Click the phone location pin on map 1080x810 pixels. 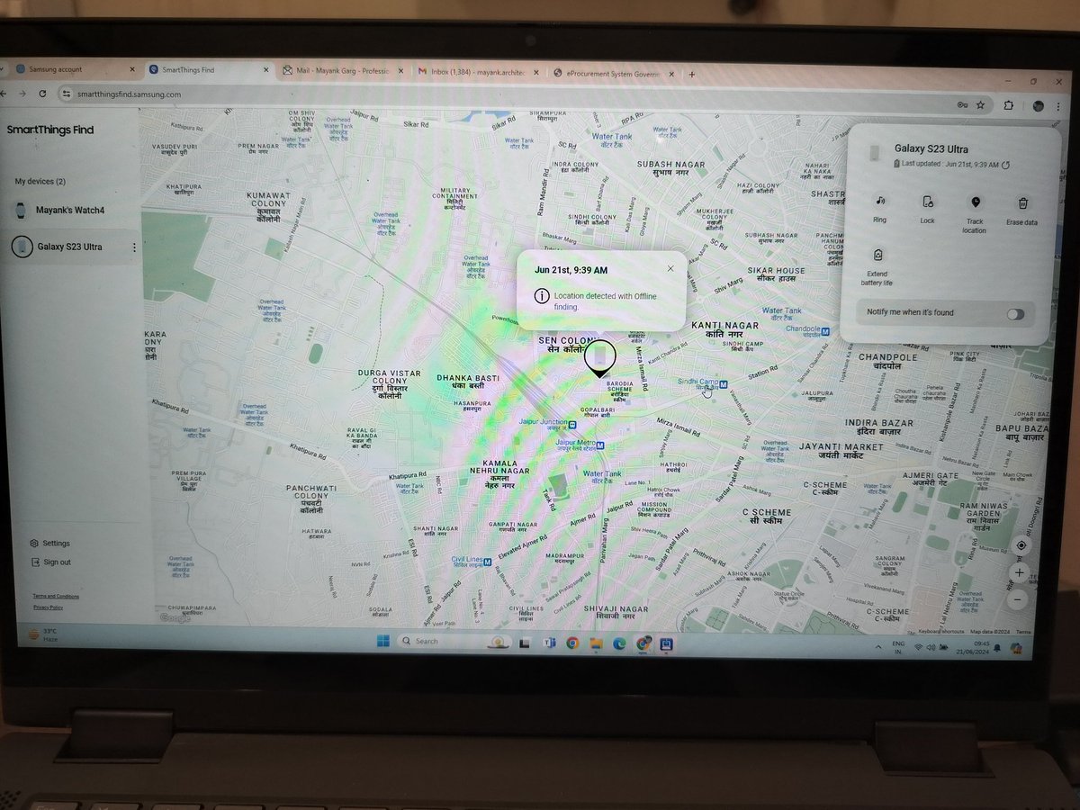coord(599,357)
